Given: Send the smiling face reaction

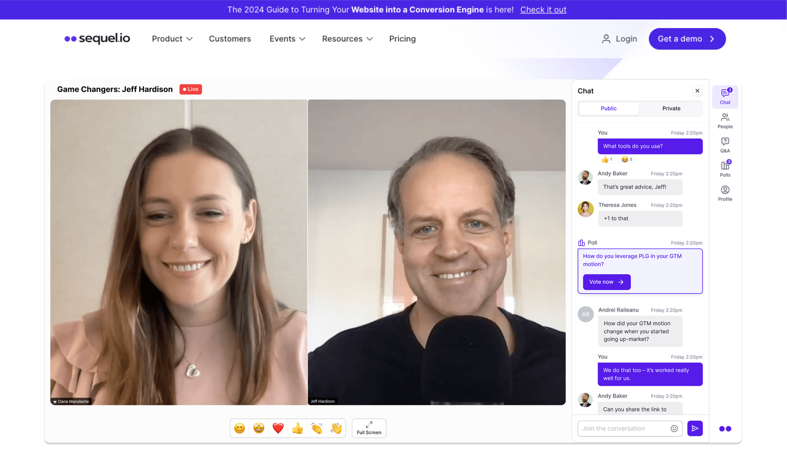Looking at the screenshot, I should (x=240, y=428).
